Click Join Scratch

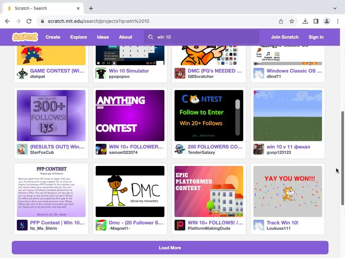coord(285,37)
